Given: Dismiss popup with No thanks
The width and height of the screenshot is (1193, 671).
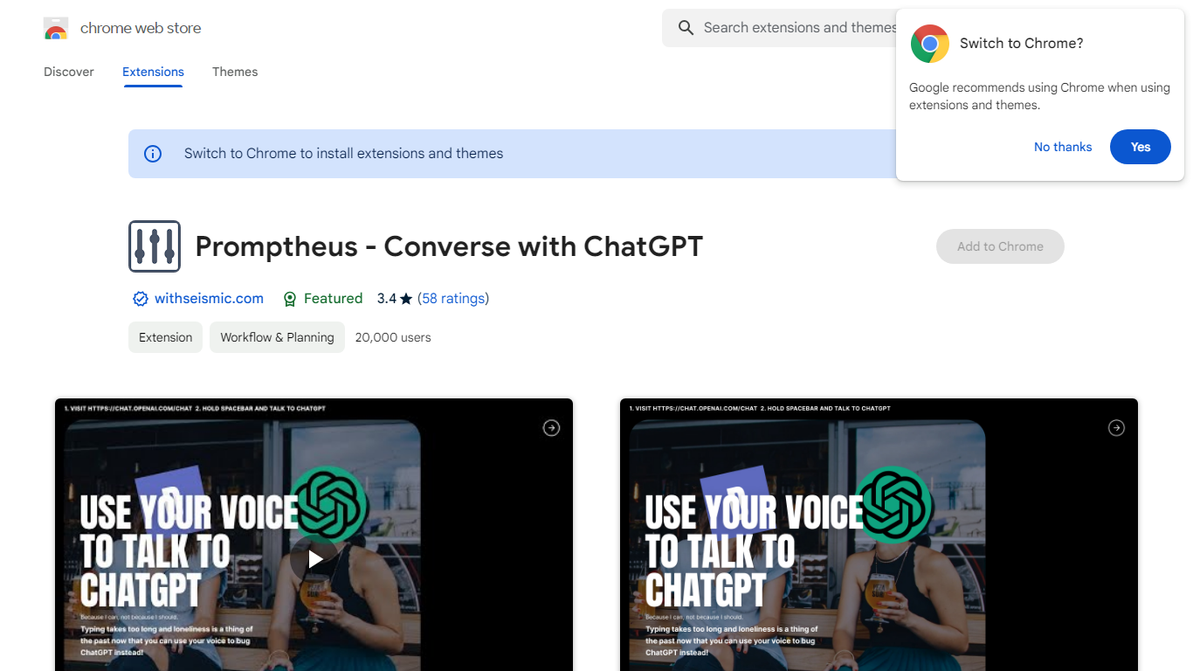Looking at the screenshot, I should point(1063,147).
